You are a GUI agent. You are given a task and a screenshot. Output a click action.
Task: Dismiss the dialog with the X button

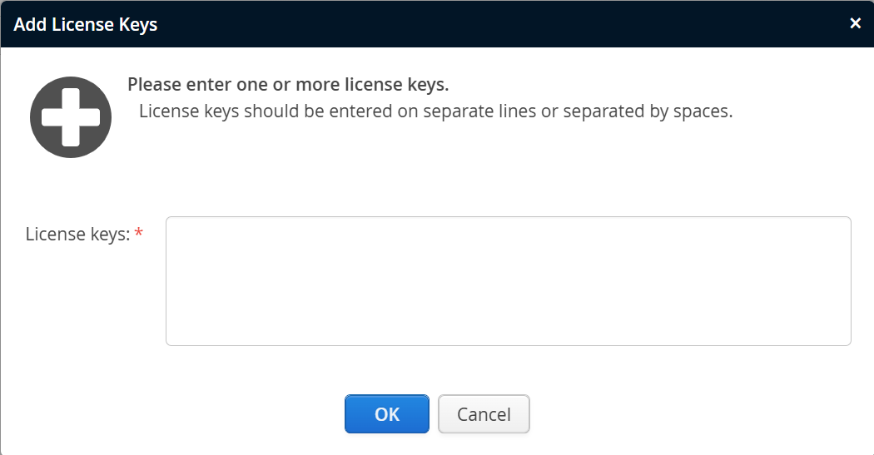point(855,23)
